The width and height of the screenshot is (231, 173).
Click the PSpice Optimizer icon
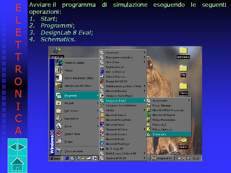tap(149, 129)
